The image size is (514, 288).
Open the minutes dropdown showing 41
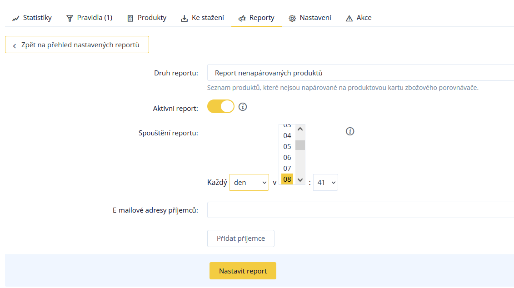pos(325,183)
